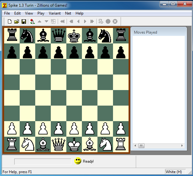Open the Play menu
This screenshot has width=193, height=176.
41,13
